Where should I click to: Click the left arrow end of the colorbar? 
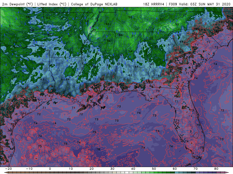point(6,173)
